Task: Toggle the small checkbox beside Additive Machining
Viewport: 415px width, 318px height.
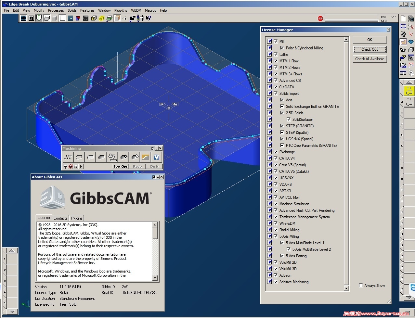Action: (276, 282)
